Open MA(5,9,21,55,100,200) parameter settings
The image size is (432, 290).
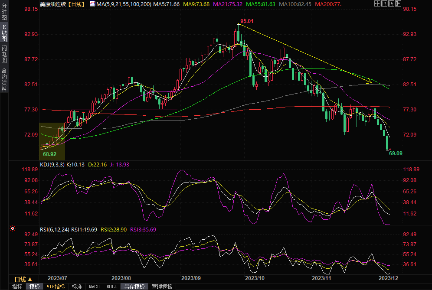tap(123, 4)
